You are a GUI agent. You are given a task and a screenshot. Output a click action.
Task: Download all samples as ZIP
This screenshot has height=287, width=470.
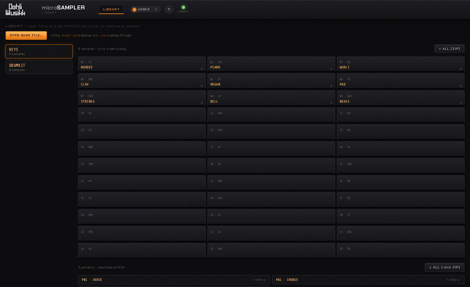pyautogui.click(x=449, y=48)
